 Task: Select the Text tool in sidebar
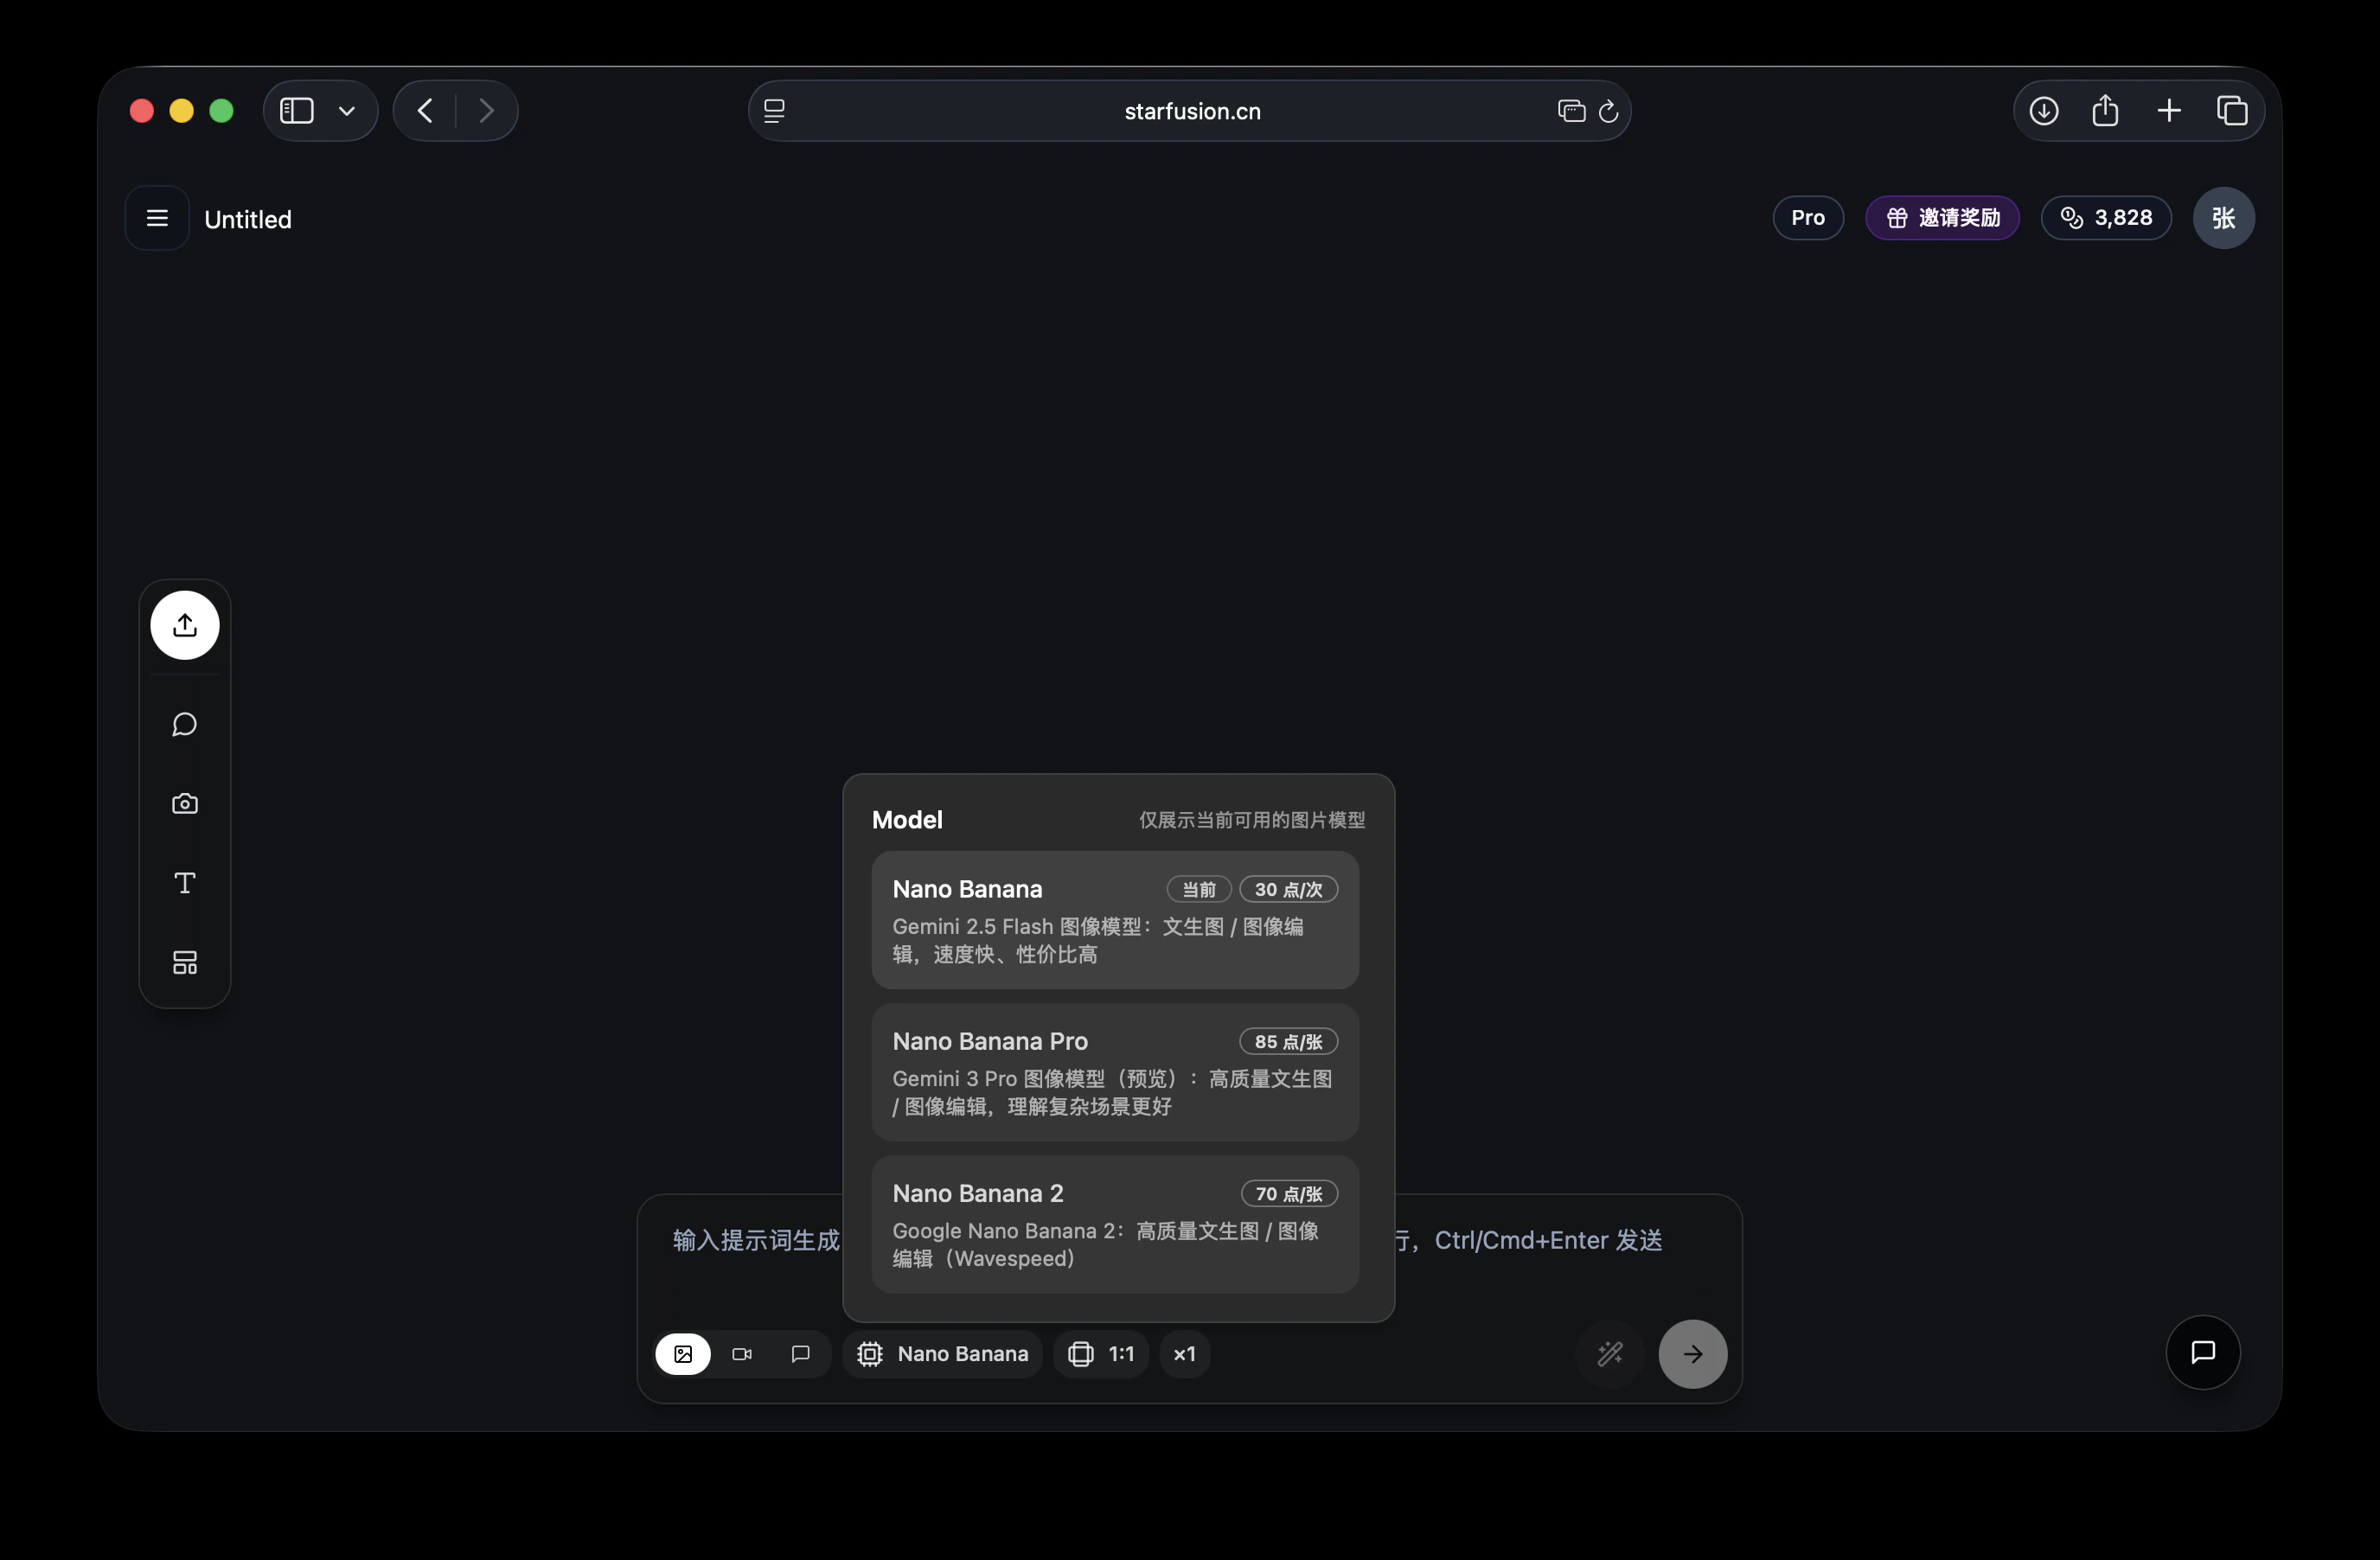point(185,883)
